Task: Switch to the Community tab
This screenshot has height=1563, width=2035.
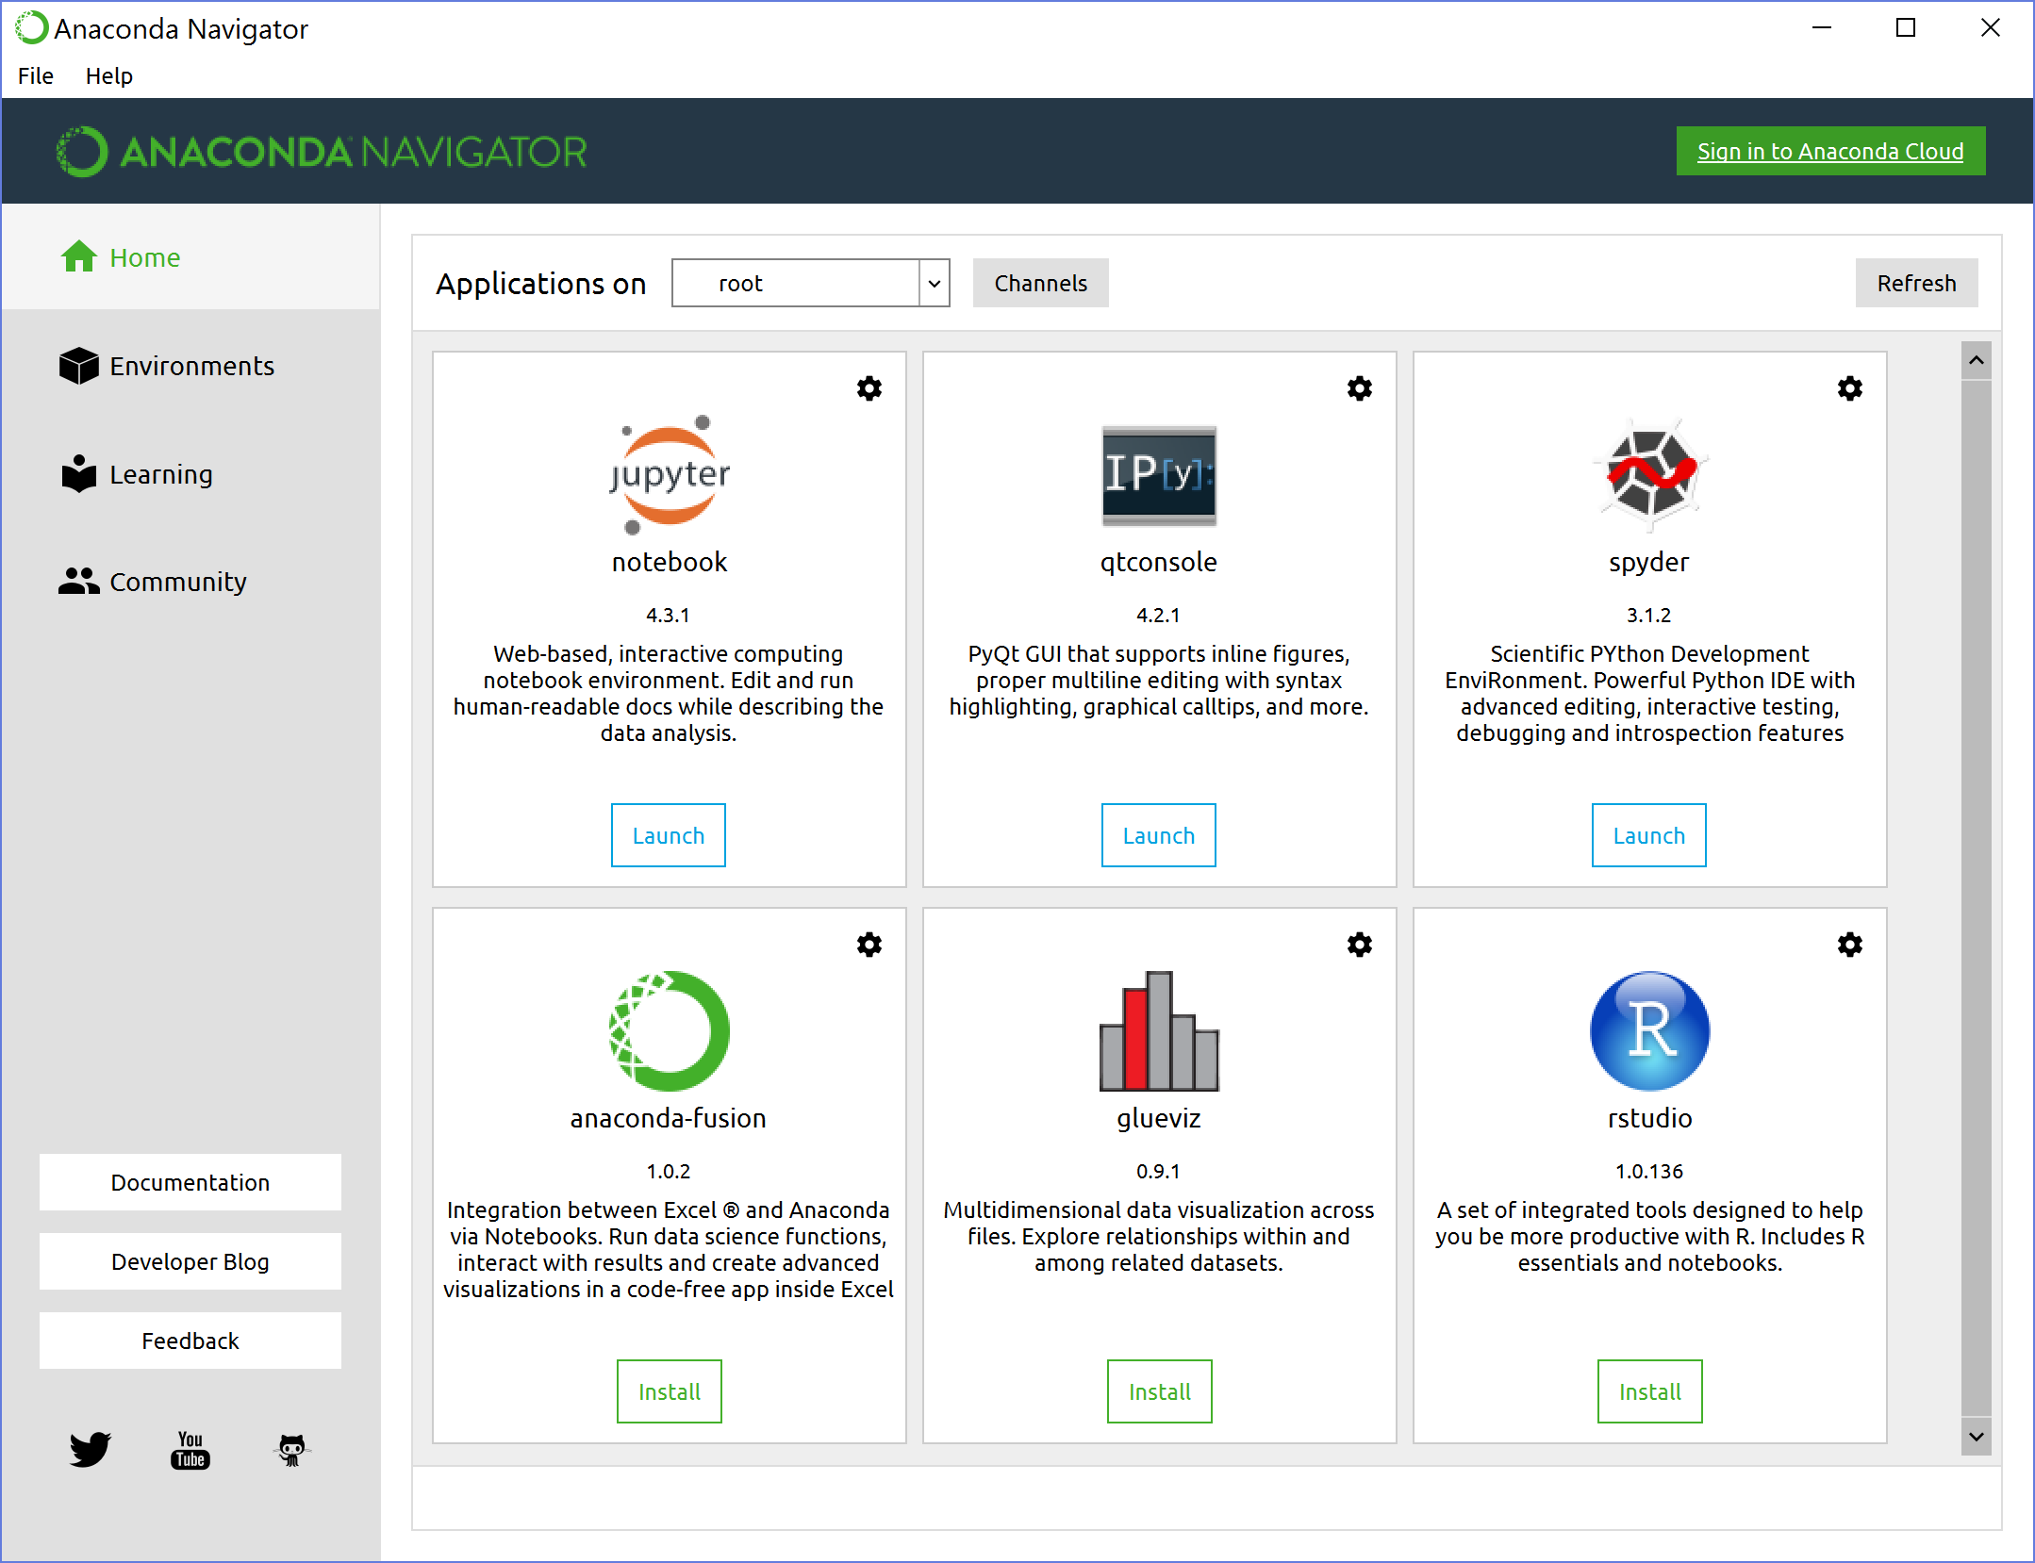Action: 190,582
